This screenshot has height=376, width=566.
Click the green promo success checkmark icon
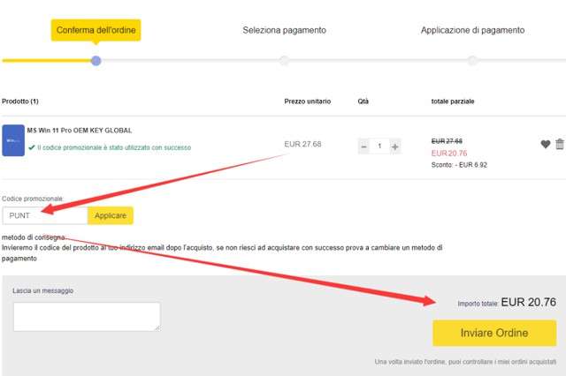(x=32, y=147)
